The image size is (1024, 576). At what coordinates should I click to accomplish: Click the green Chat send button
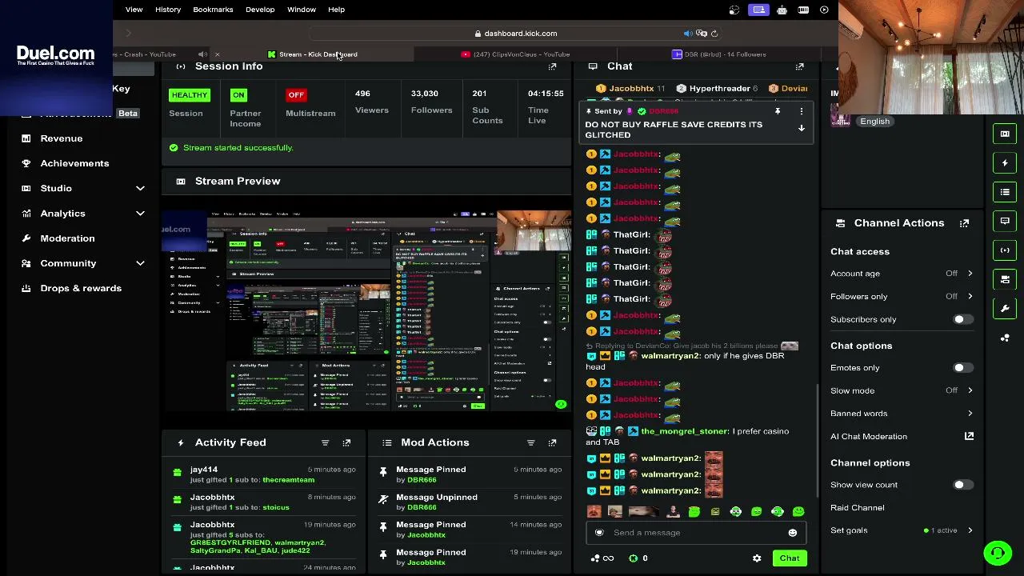(790, 558)
